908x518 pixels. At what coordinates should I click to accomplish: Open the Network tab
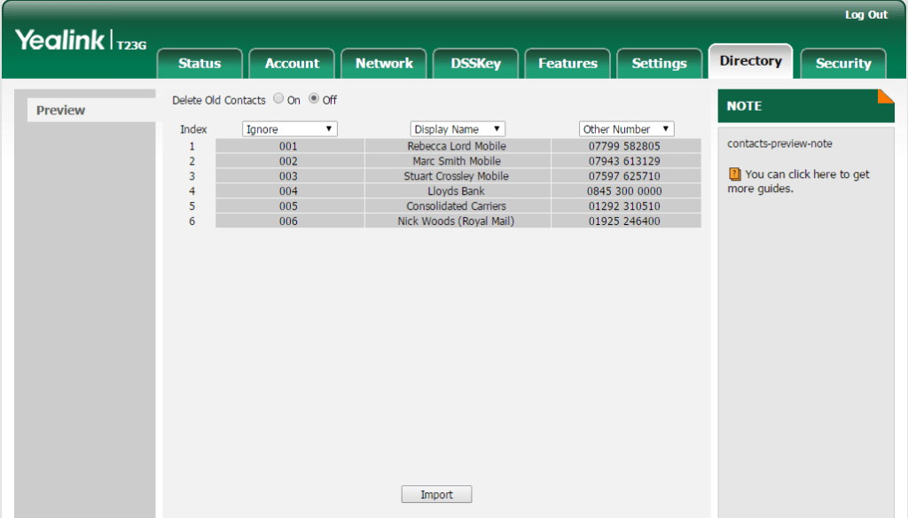384,64
